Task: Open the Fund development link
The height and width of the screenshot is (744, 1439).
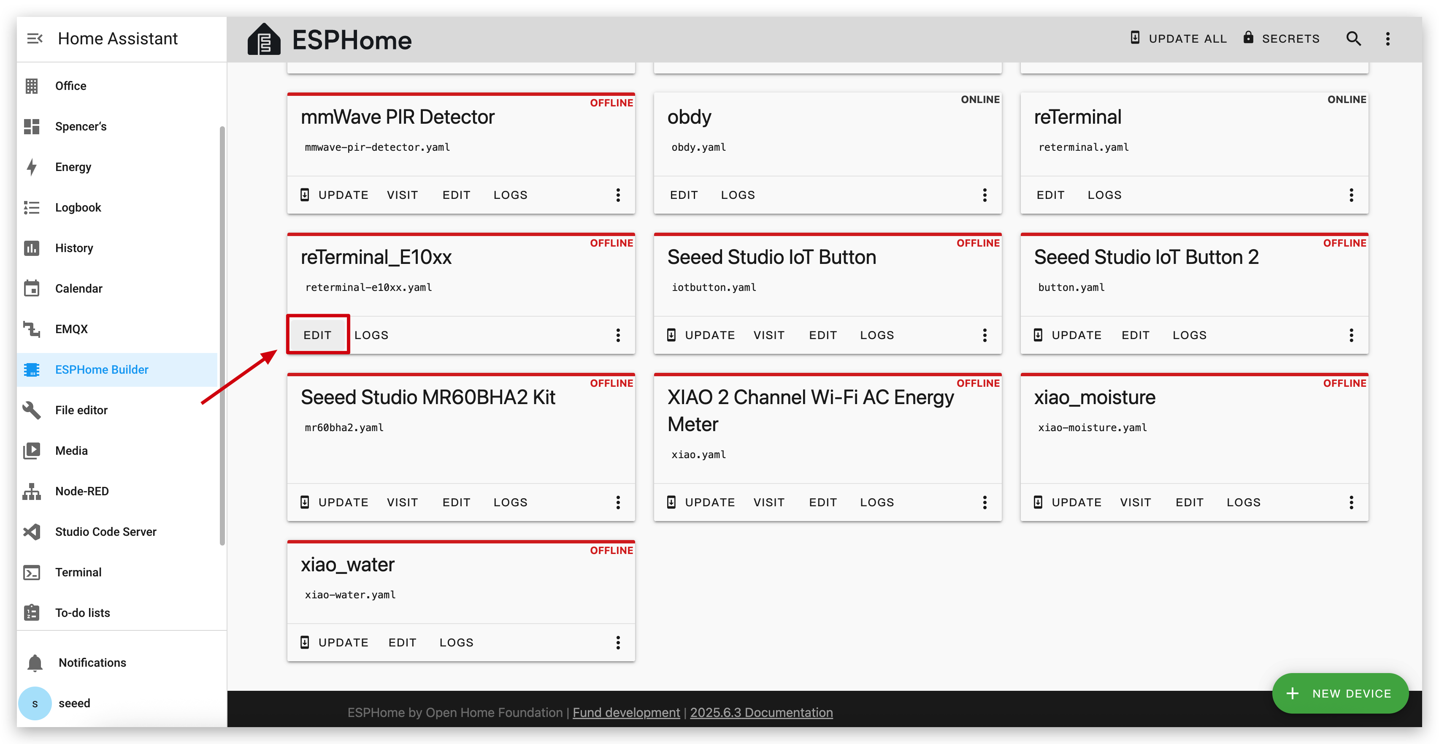Action: click(626, 712)
